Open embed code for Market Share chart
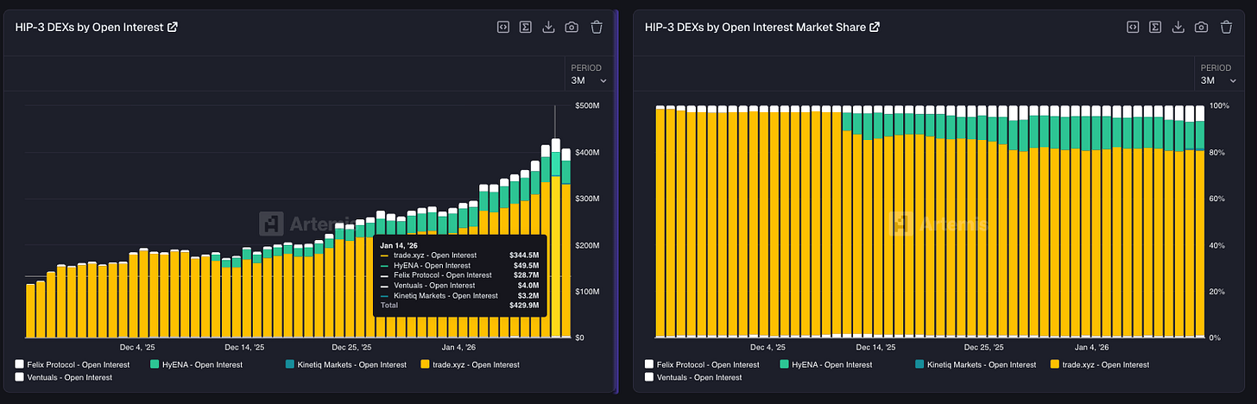Viewport: 1257px width, 404px height. pyautogui.click(x=1132, y=27)
